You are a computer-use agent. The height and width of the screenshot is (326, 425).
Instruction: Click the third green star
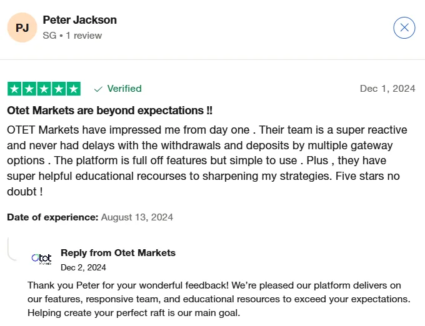click(44, 89)
